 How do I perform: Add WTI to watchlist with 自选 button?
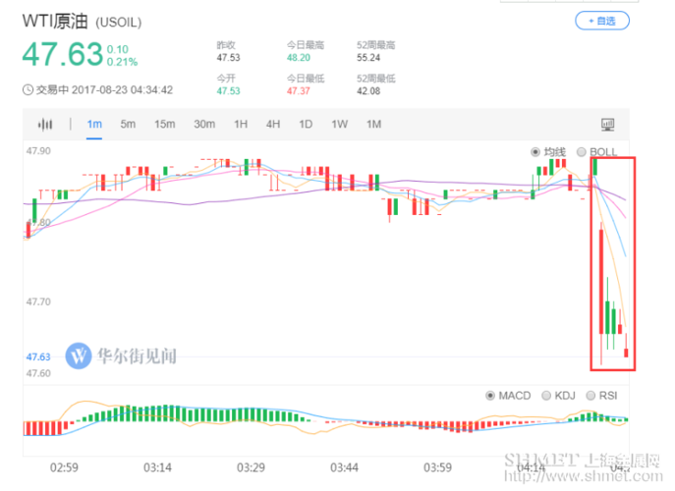(x=602, y=21)
